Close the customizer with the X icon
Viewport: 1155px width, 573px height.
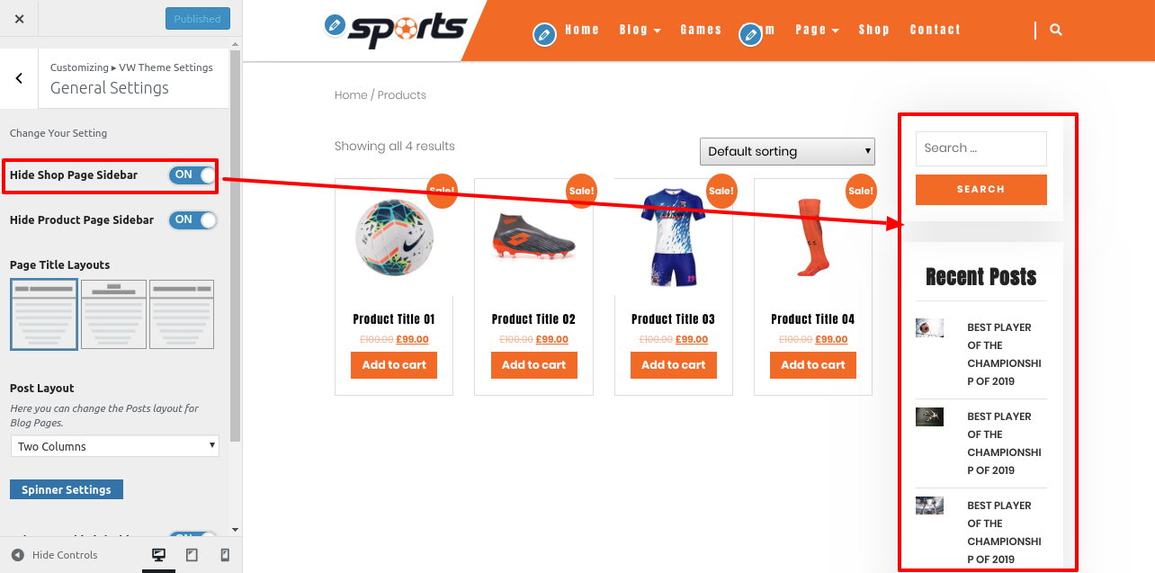19,18
